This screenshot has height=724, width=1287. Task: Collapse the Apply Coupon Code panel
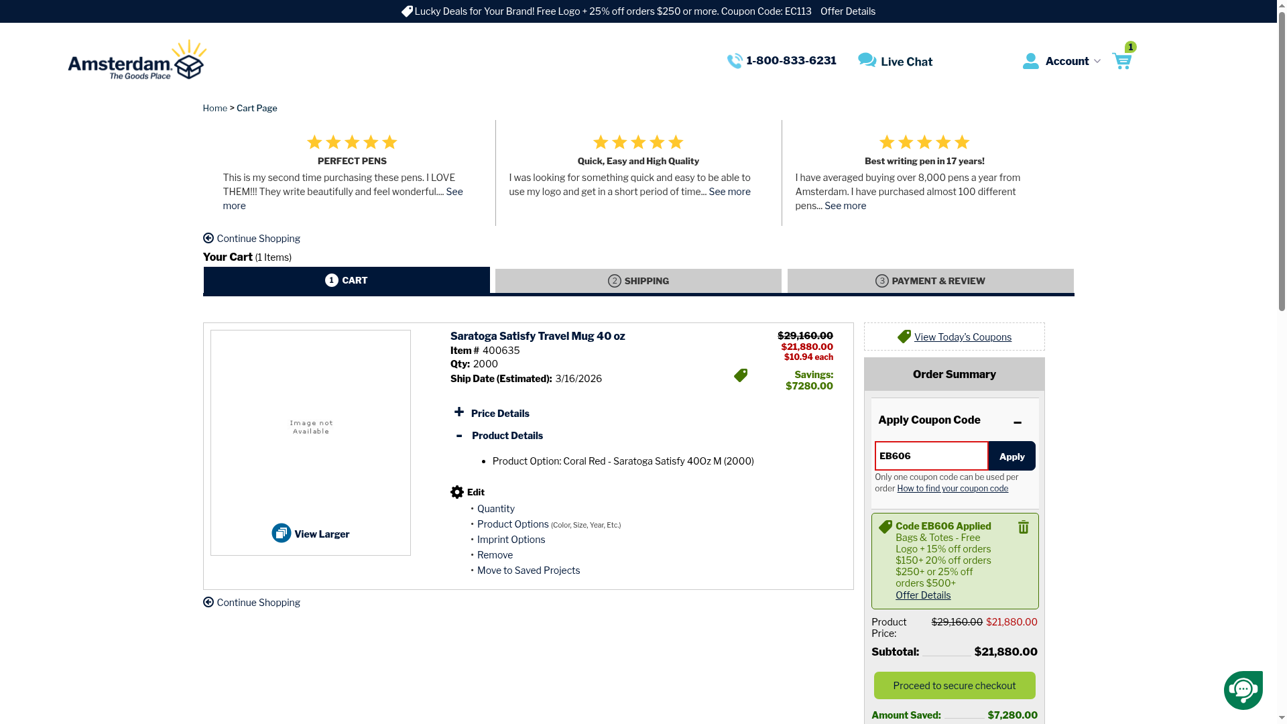1018,422
